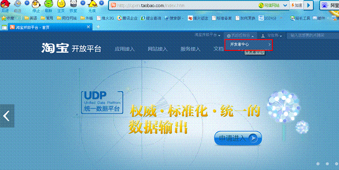
Task: Open the 腾讯企业 bookmark
Action: 127,18
